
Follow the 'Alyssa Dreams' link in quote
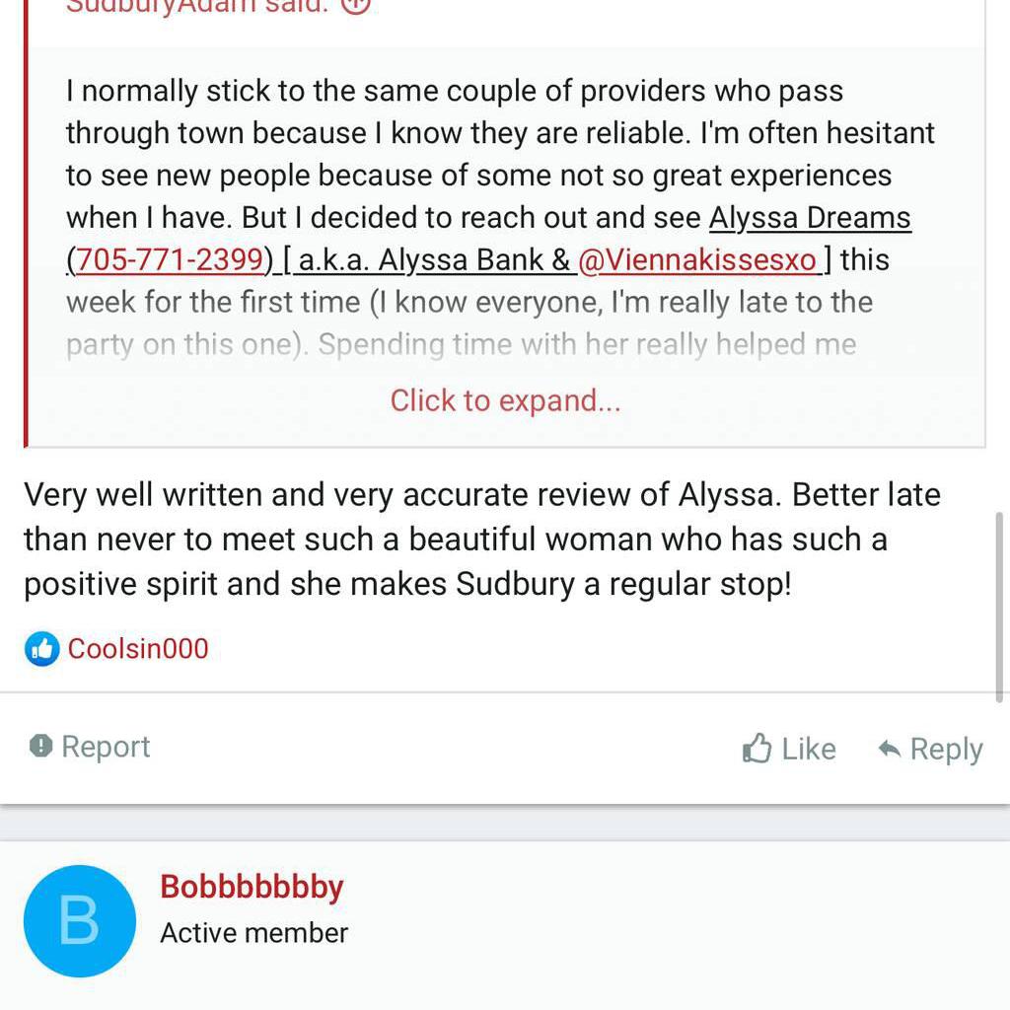pos(810,217)
